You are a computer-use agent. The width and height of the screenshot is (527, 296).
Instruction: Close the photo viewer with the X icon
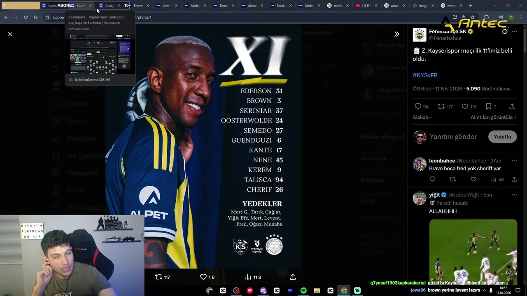tap(10, 34)
